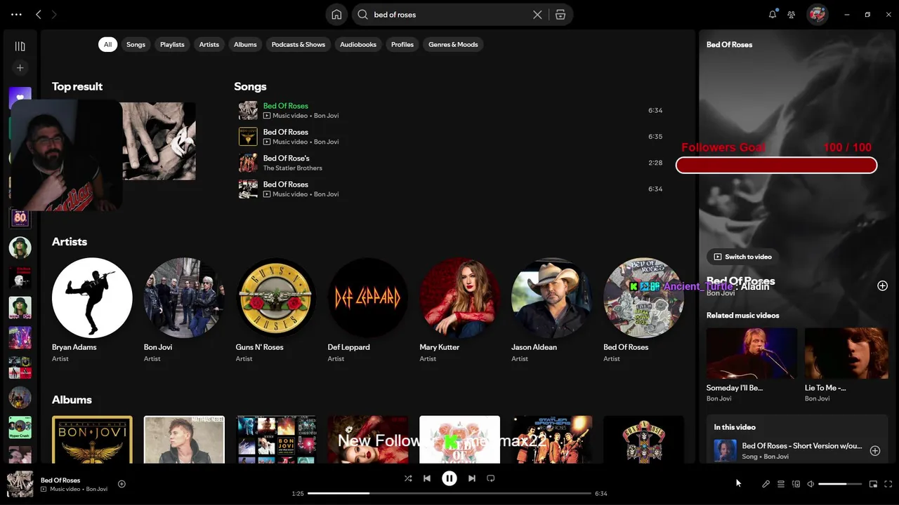The image size is (899, 505).
Task: Clear the search field with X
Action: 537,14
